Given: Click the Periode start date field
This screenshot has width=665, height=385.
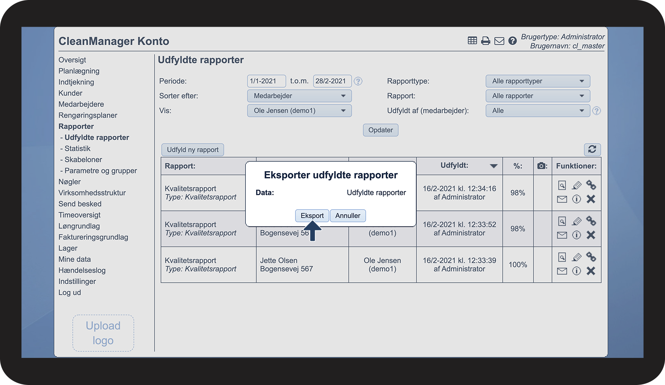Looking at the screenshot, I should pos(266,81).
